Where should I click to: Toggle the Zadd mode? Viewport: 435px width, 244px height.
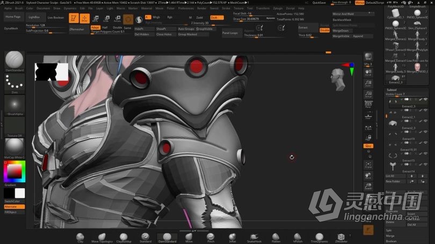199,18
